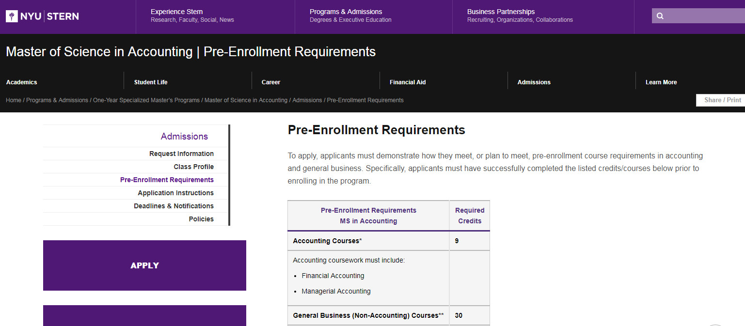Click the Master of Science in Accounting banner title
The width and height of the screenshot is (745, 326).
pyautogui.click(x=190, y=52)
